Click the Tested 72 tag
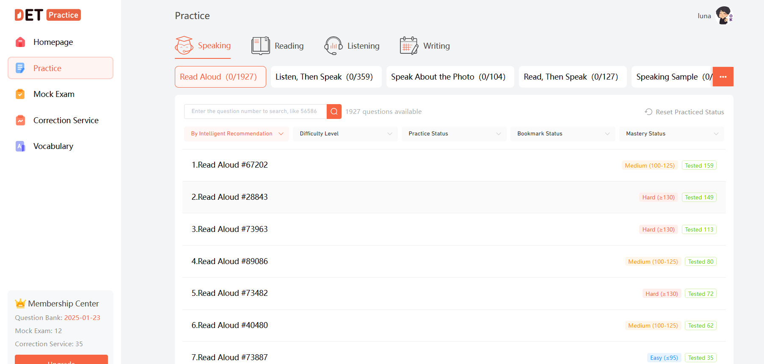The image size is (764, 364). click(x=701, y=294)
